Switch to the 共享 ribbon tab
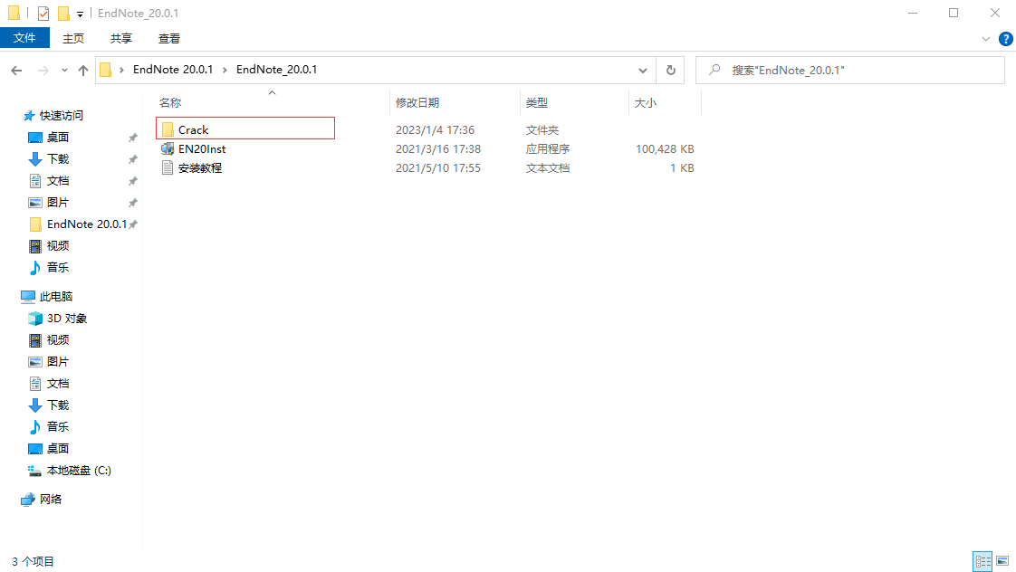The image size is (1016, 572). point(121,39)
